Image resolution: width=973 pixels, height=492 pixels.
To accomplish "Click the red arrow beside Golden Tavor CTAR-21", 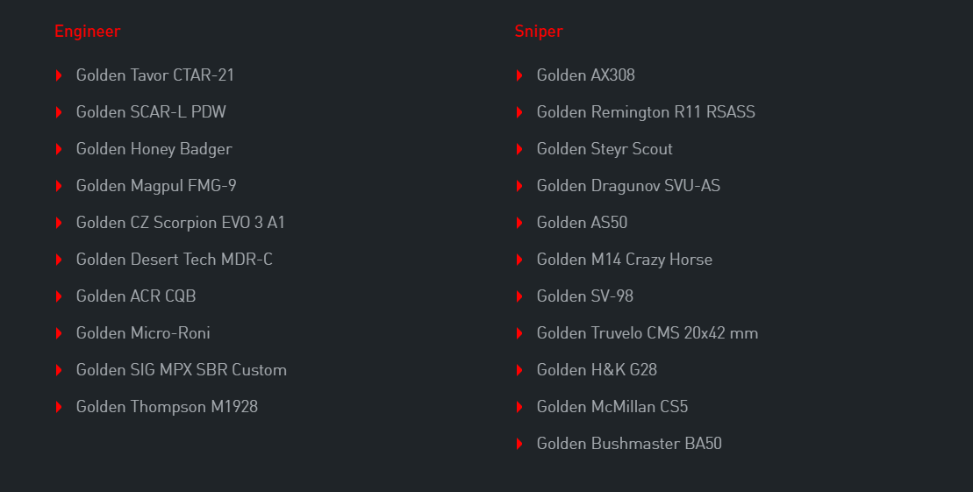I will tap(59, 75).
